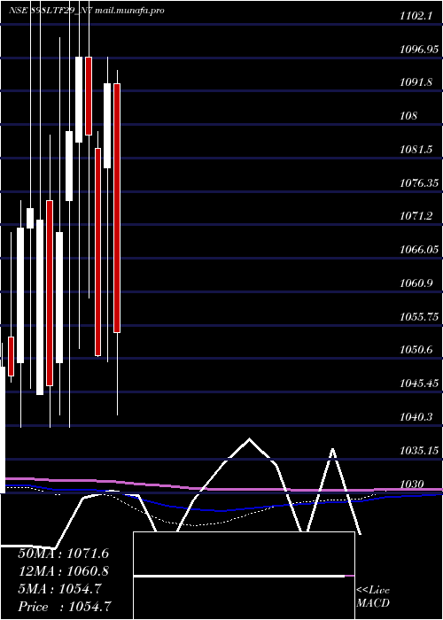Click the 1076.35 price axis label
The image size is (443, 620).
click(419, 183)
